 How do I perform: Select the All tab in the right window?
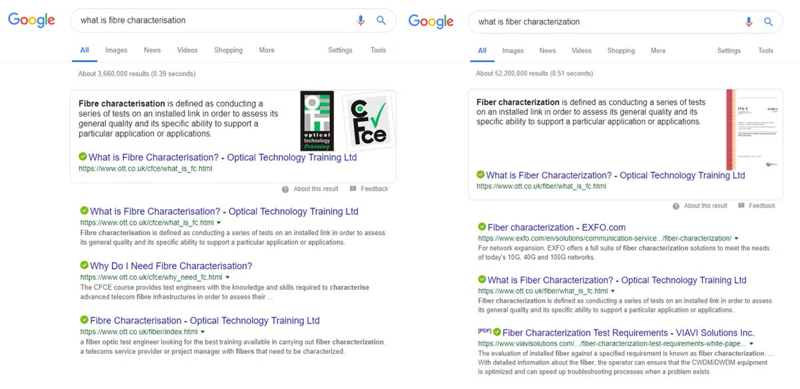[x=482, y=51]
